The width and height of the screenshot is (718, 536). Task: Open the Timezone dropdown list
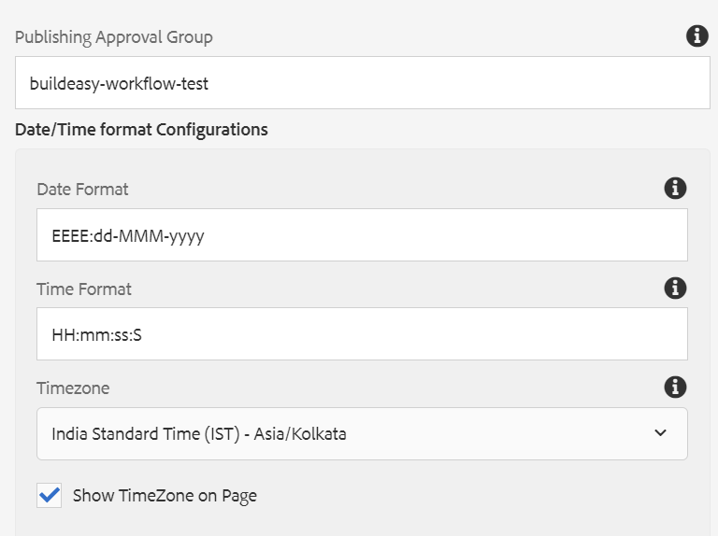(x=362, y=433)
